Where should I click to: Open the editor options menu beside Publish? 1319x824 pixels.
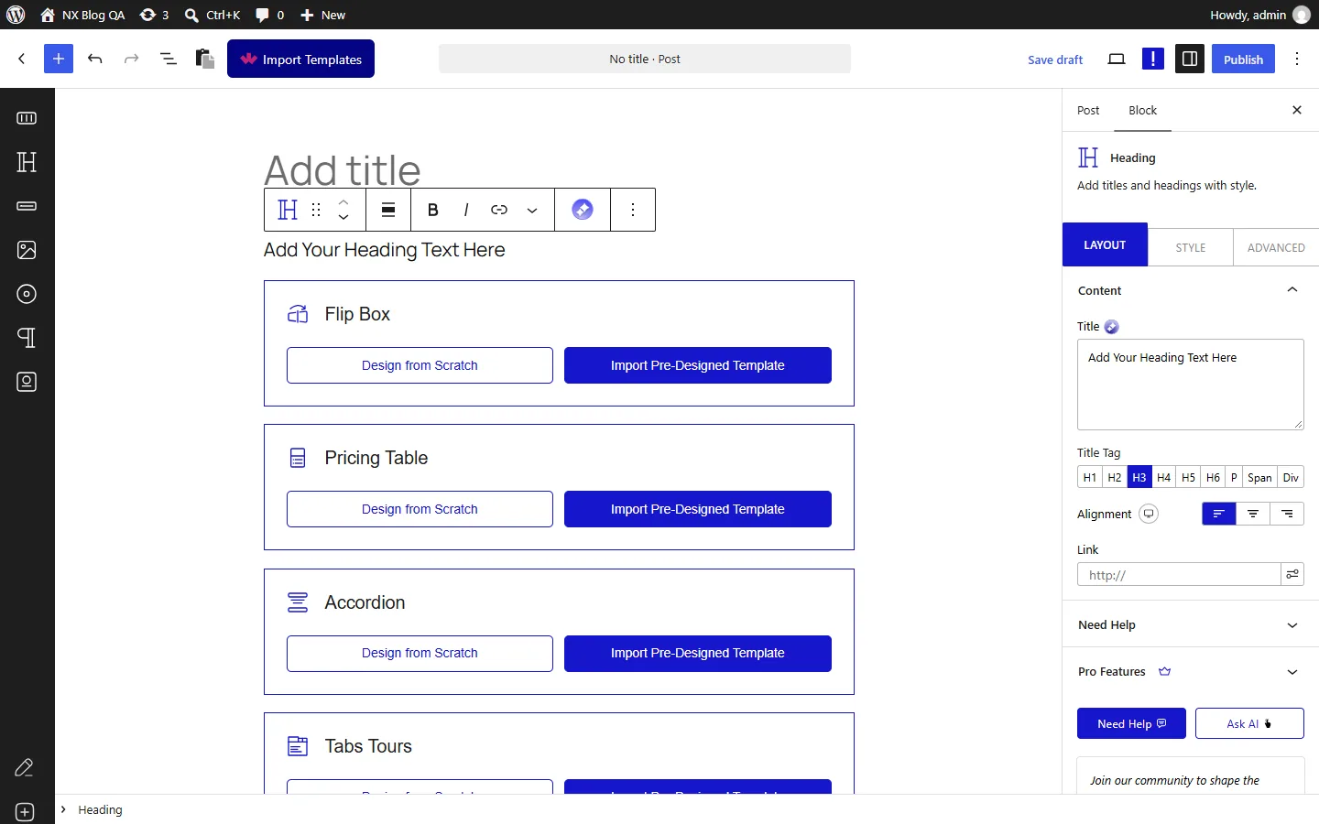[1297, 60]
